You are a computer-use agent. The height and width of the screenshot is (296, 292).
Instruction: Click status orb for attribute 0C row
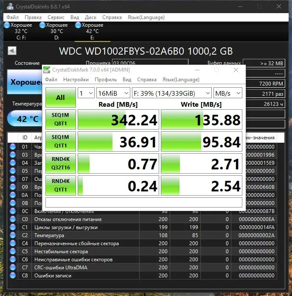pyautogui.click(x=13, y=211)
